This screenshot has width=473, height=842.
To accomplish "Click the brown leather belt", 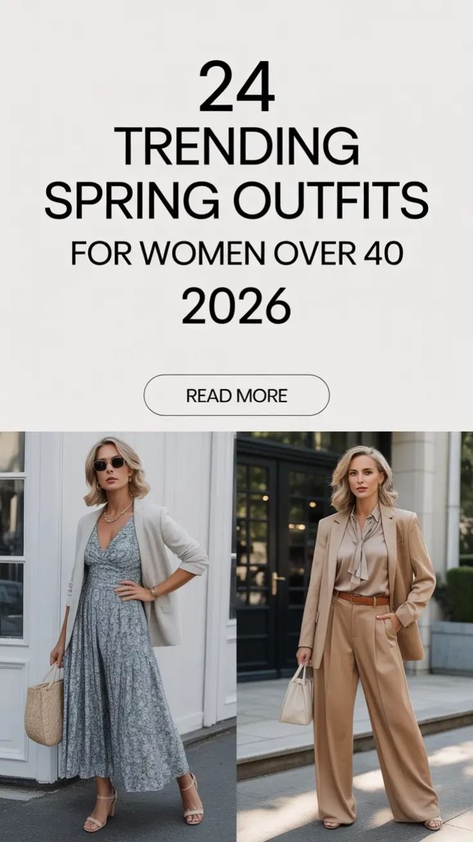I will coord(363,599).
